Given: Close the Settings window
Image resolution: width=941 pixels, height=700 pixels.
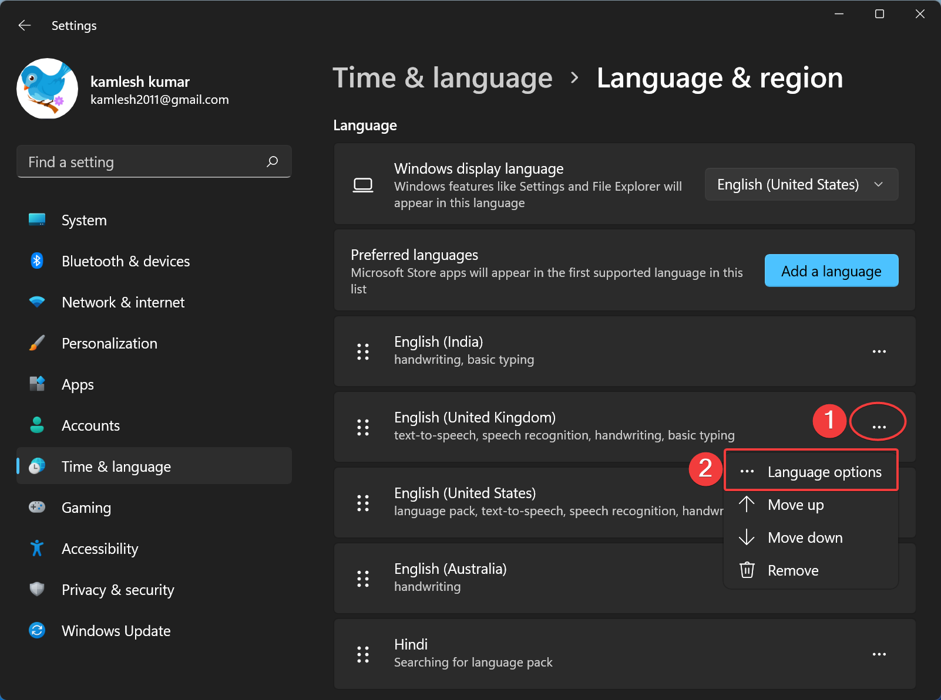Looking at the screenshot, I should (920, 13).
